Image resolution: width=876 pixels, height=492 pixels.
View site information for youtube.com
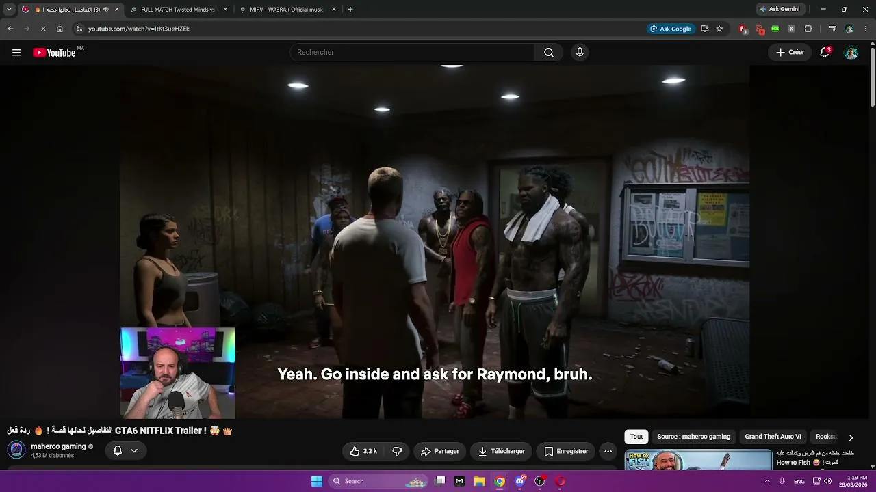(79, 29)
